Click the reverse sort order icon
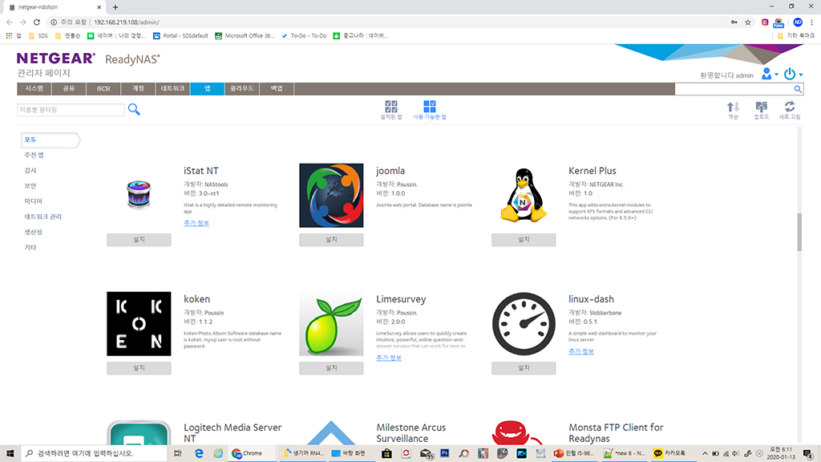The image size is (821, 462). point(733,107)
